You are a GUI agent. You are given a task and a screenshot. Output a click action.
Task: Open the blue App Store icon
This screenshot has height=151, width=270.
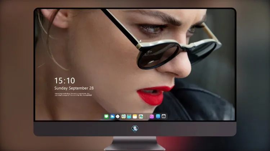tap(158, 116)
